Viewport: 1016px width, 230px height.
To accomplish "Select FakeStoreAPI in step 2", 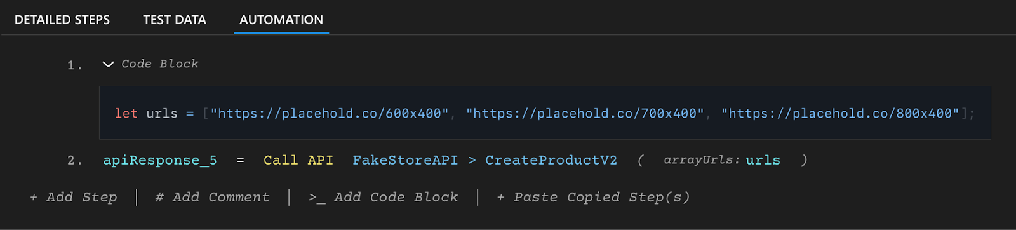I will (405, 160).
